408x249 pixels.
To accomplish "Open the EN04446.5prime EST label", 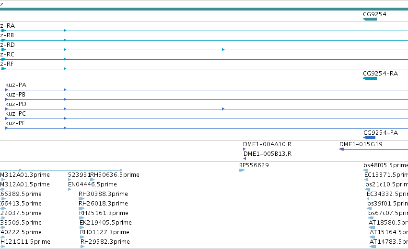I will [93, 184].
